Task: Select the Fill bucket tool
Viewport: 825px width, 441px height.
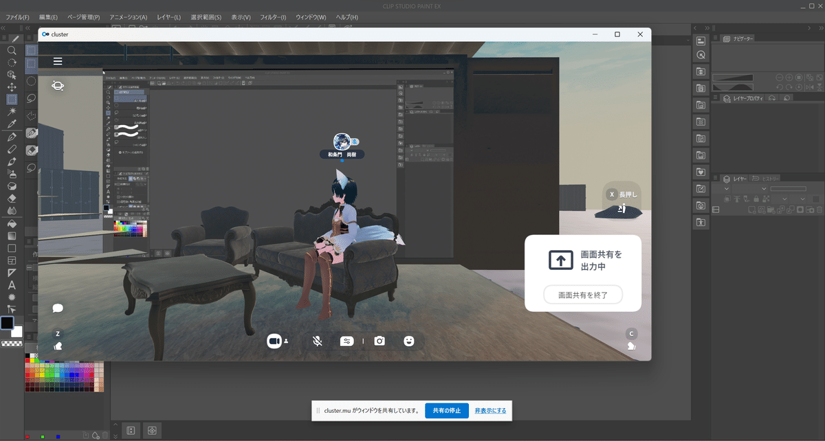Action: [12, 223]
